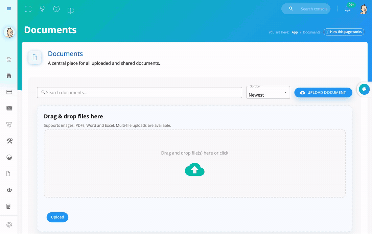The width and height of the screenshot is (372, 234).
Task: Click the document icon beside the Documents heading
Action: (x=35, y=57)
